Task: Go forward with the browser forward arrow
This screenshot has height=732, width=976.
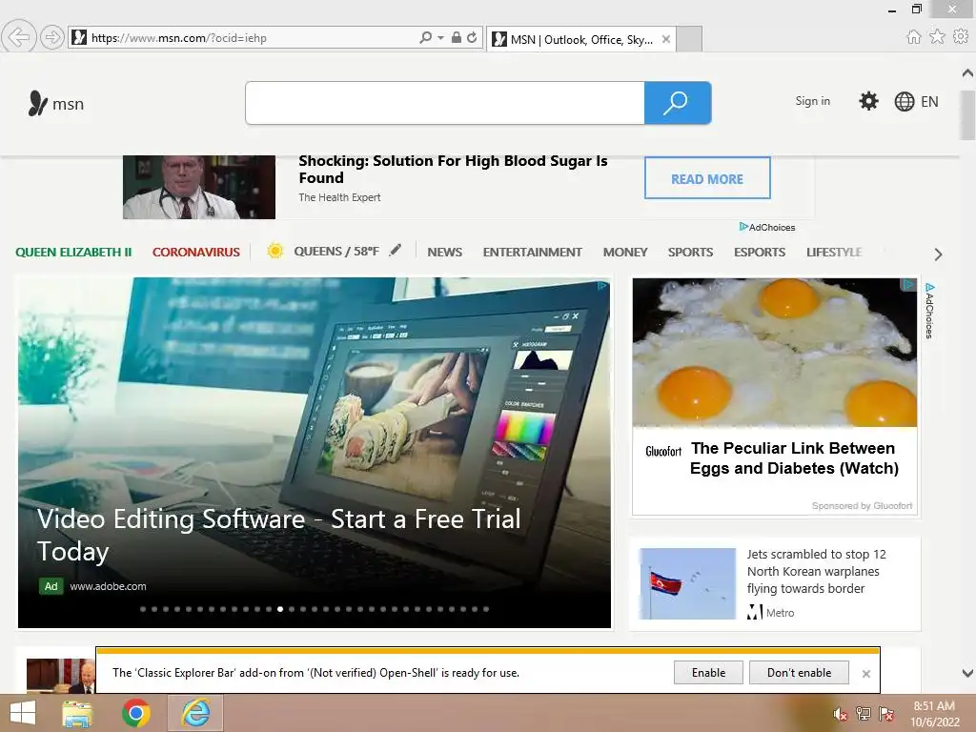Action: tap(52, 37)
